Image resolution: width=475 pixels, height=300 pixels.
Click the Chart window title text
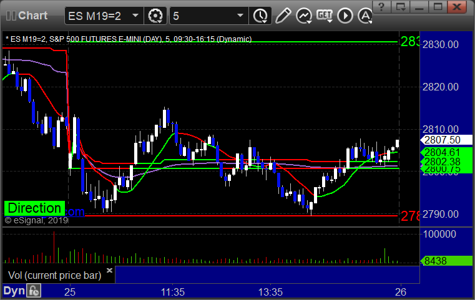32,16
